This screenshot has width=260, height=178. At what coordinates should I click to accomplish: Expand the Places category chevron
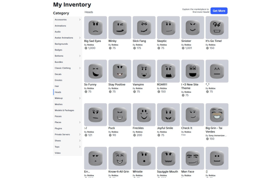[x=80, y=122]
